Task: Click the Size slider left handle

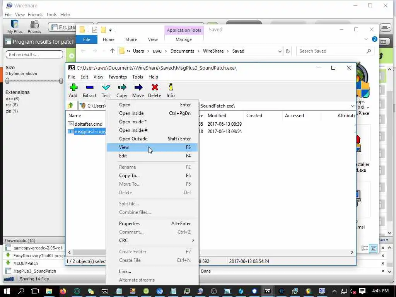Action: point(7,80)
